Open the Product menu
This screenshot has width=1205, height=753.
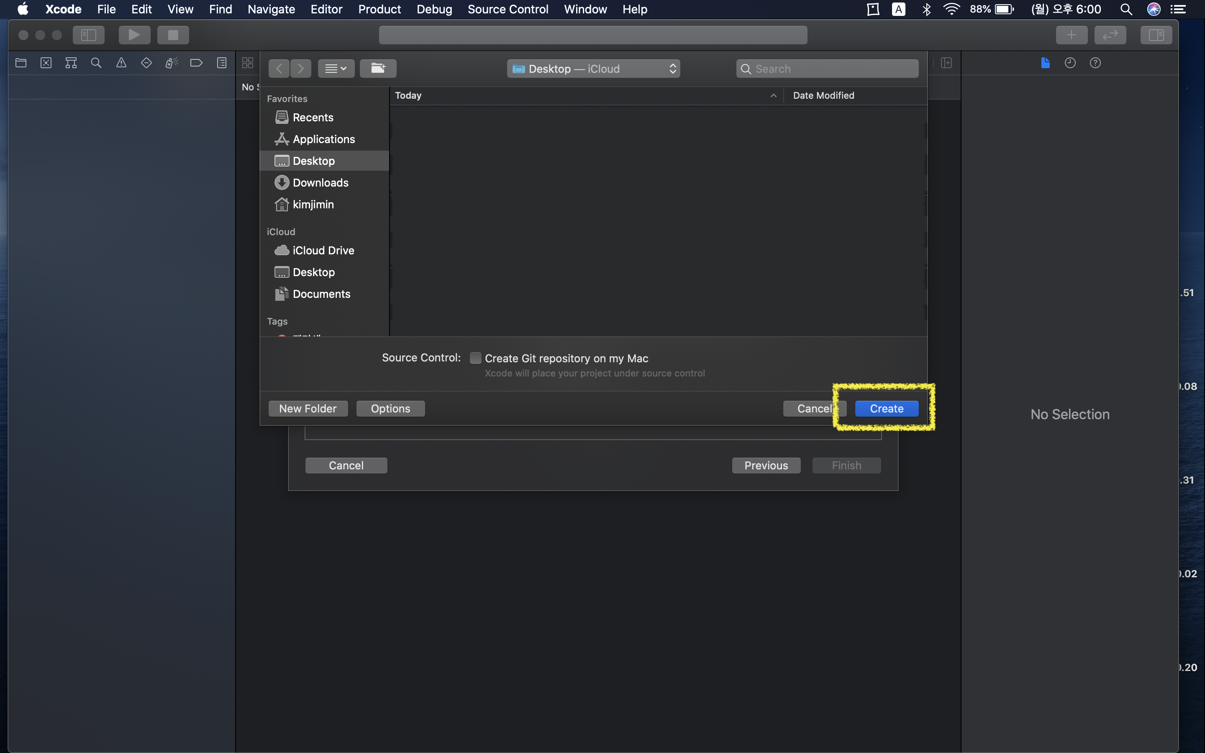tap(379, 9)
